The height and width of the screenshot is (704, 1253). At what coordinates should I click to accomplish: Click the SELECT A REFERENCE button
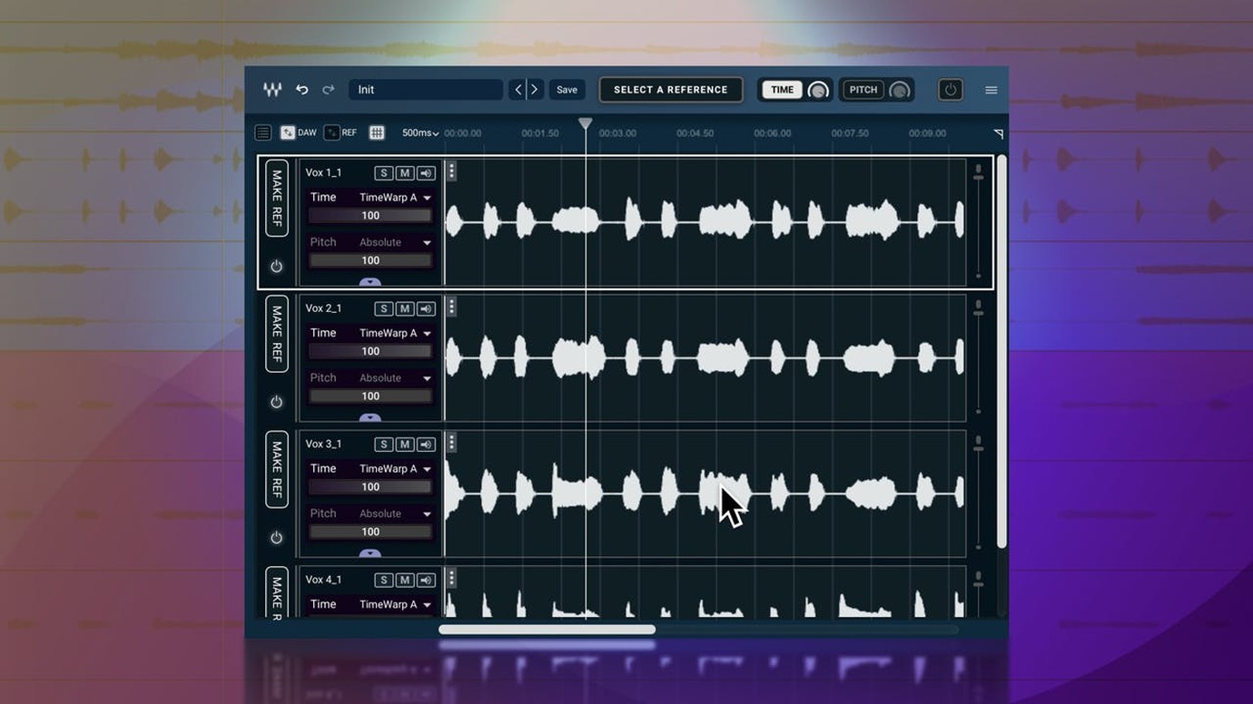[670, 89]
